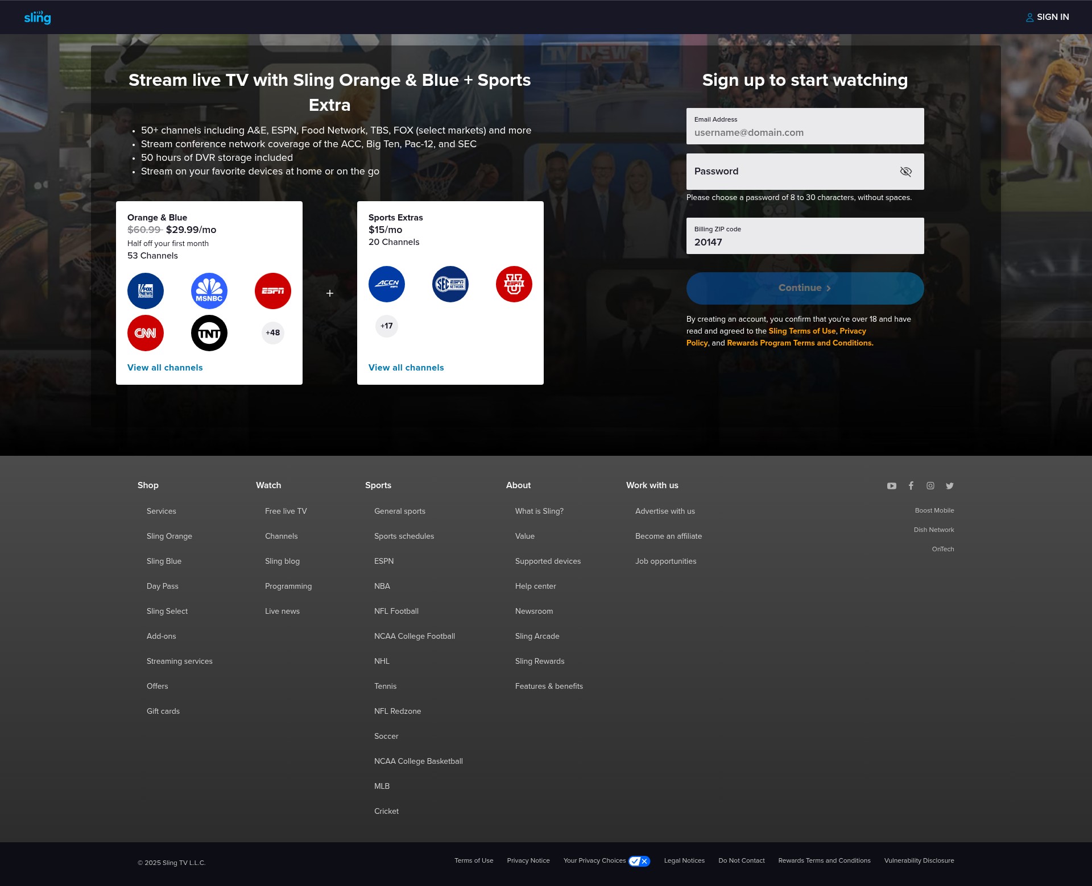Click the Sports footer column heading
The width and height of the screenshot is (1092, 886).
click(x=378, y=485)
